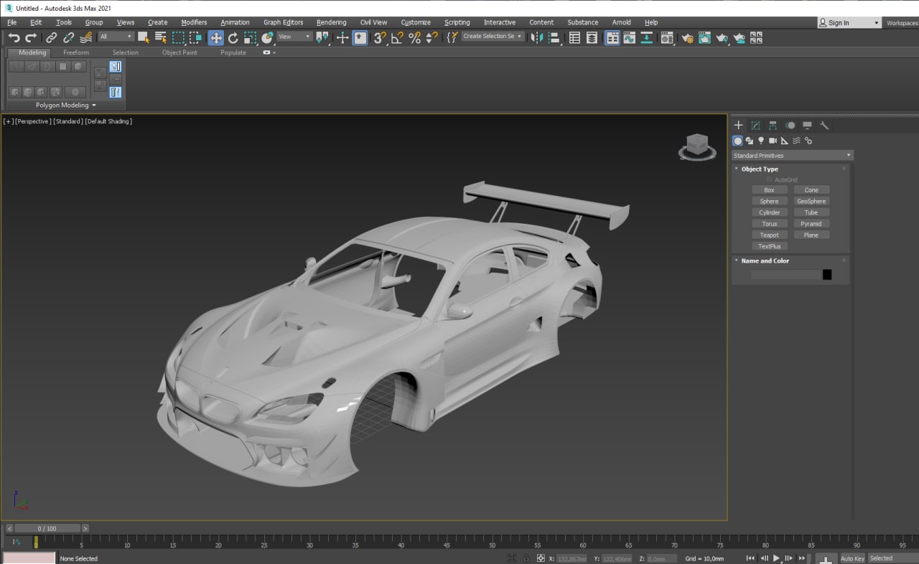
Task: Select the Unlink Selection tool
Action: [x=68, y=37]
